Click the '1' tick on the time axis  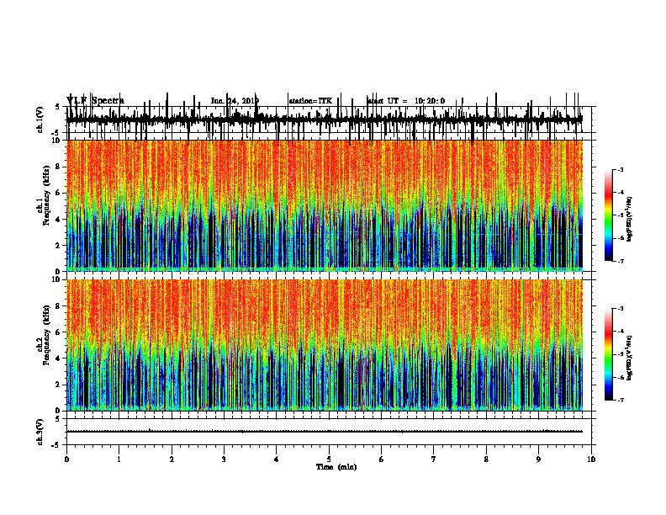point(119,459)
